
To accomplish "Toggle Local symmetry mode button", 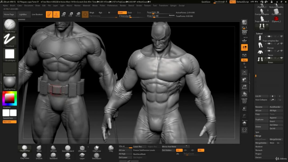I will [244, 47].
